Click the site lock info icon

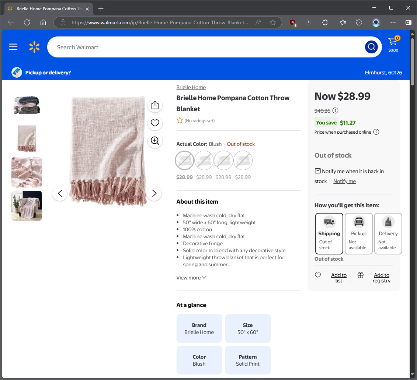[63, 22]
